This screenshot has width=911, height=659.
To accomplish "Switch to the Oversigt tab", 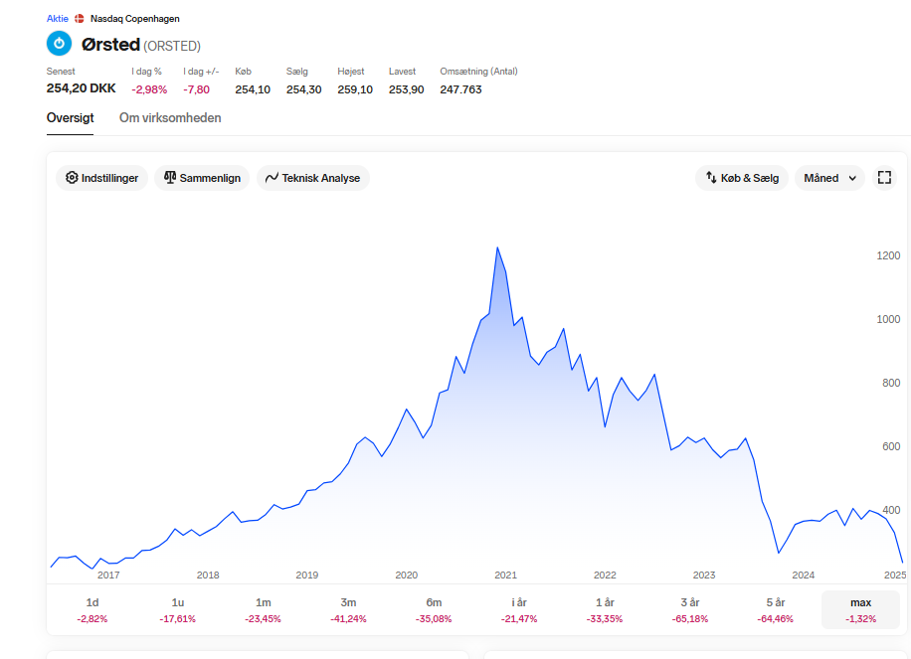I will tap(70, 118).
